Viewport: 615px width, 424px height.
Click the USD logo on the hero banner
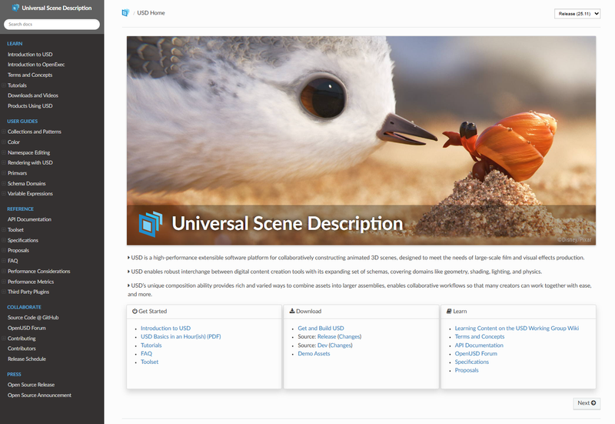point(151,223)
